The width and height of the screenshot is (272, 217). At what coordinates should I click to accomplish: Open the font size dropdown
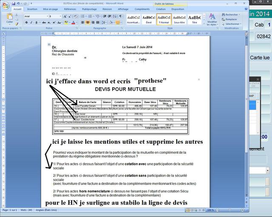[55, 16]
